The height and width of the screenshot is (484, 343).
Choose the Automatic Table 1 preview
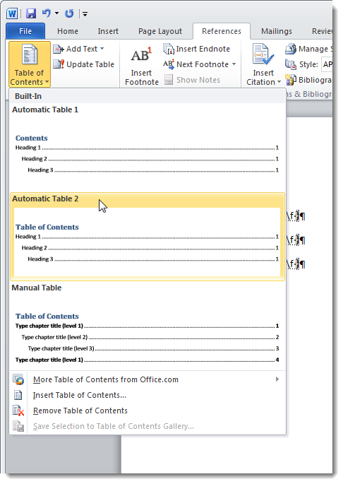[x=147, y=154]
